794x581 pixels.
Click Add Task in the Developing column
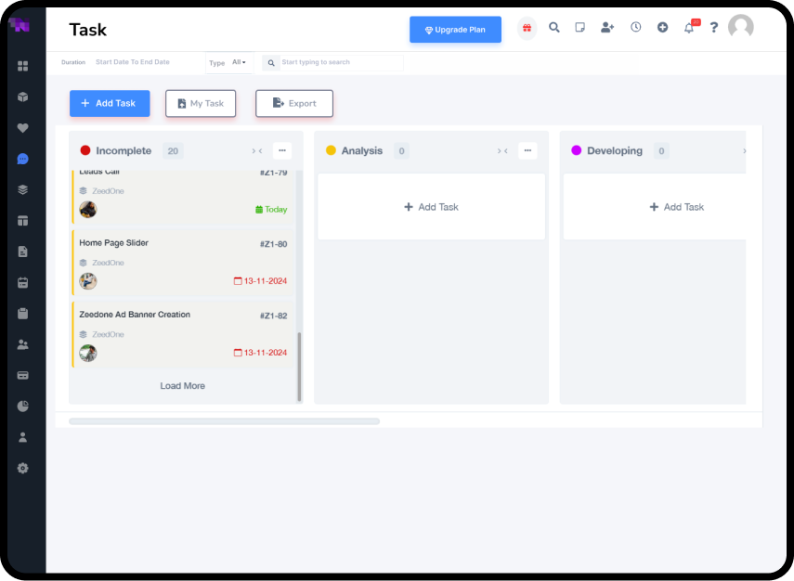[677, 207]
